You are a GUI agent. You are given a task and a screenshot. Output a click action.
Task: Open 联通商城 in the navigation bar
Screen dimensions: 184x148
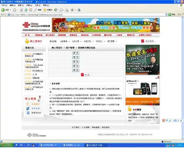tap(62, 35)
